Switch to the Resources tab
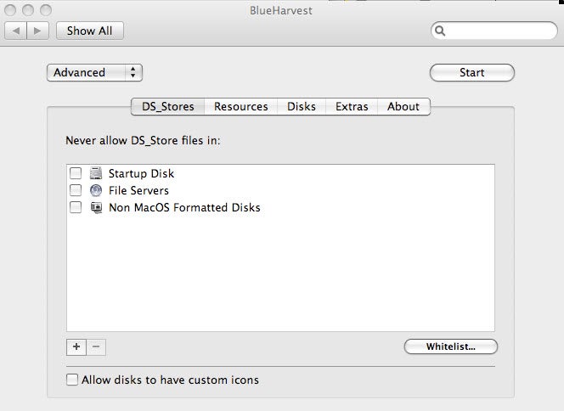Screen dimensions: 564x411 coord(241,107)
